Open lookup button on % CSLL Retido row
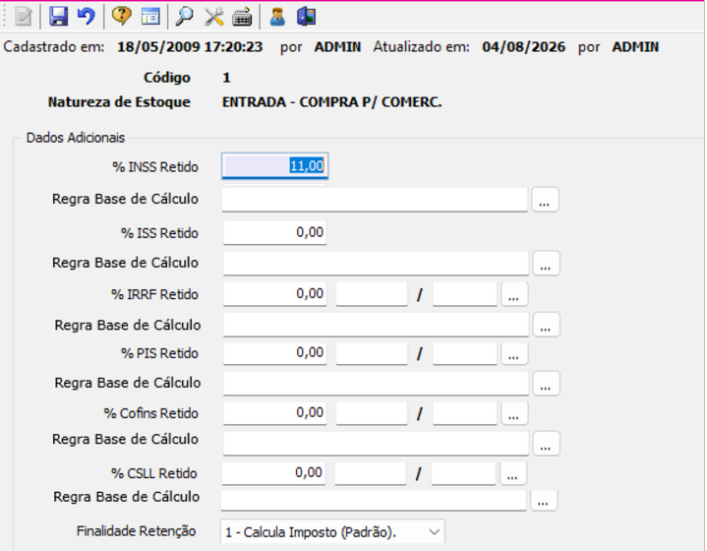This screenshot has height=551, width=707. 512,473
